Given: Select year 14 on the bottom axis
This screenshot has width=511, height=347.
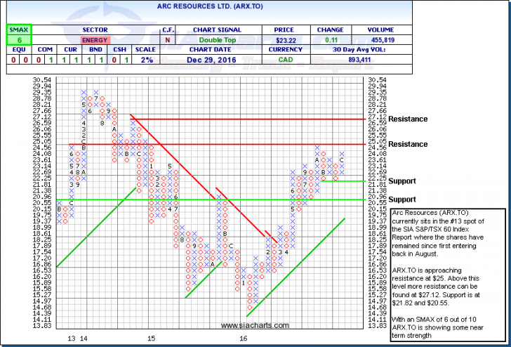Looking at the screenshot, I should (x=84, y=338).
